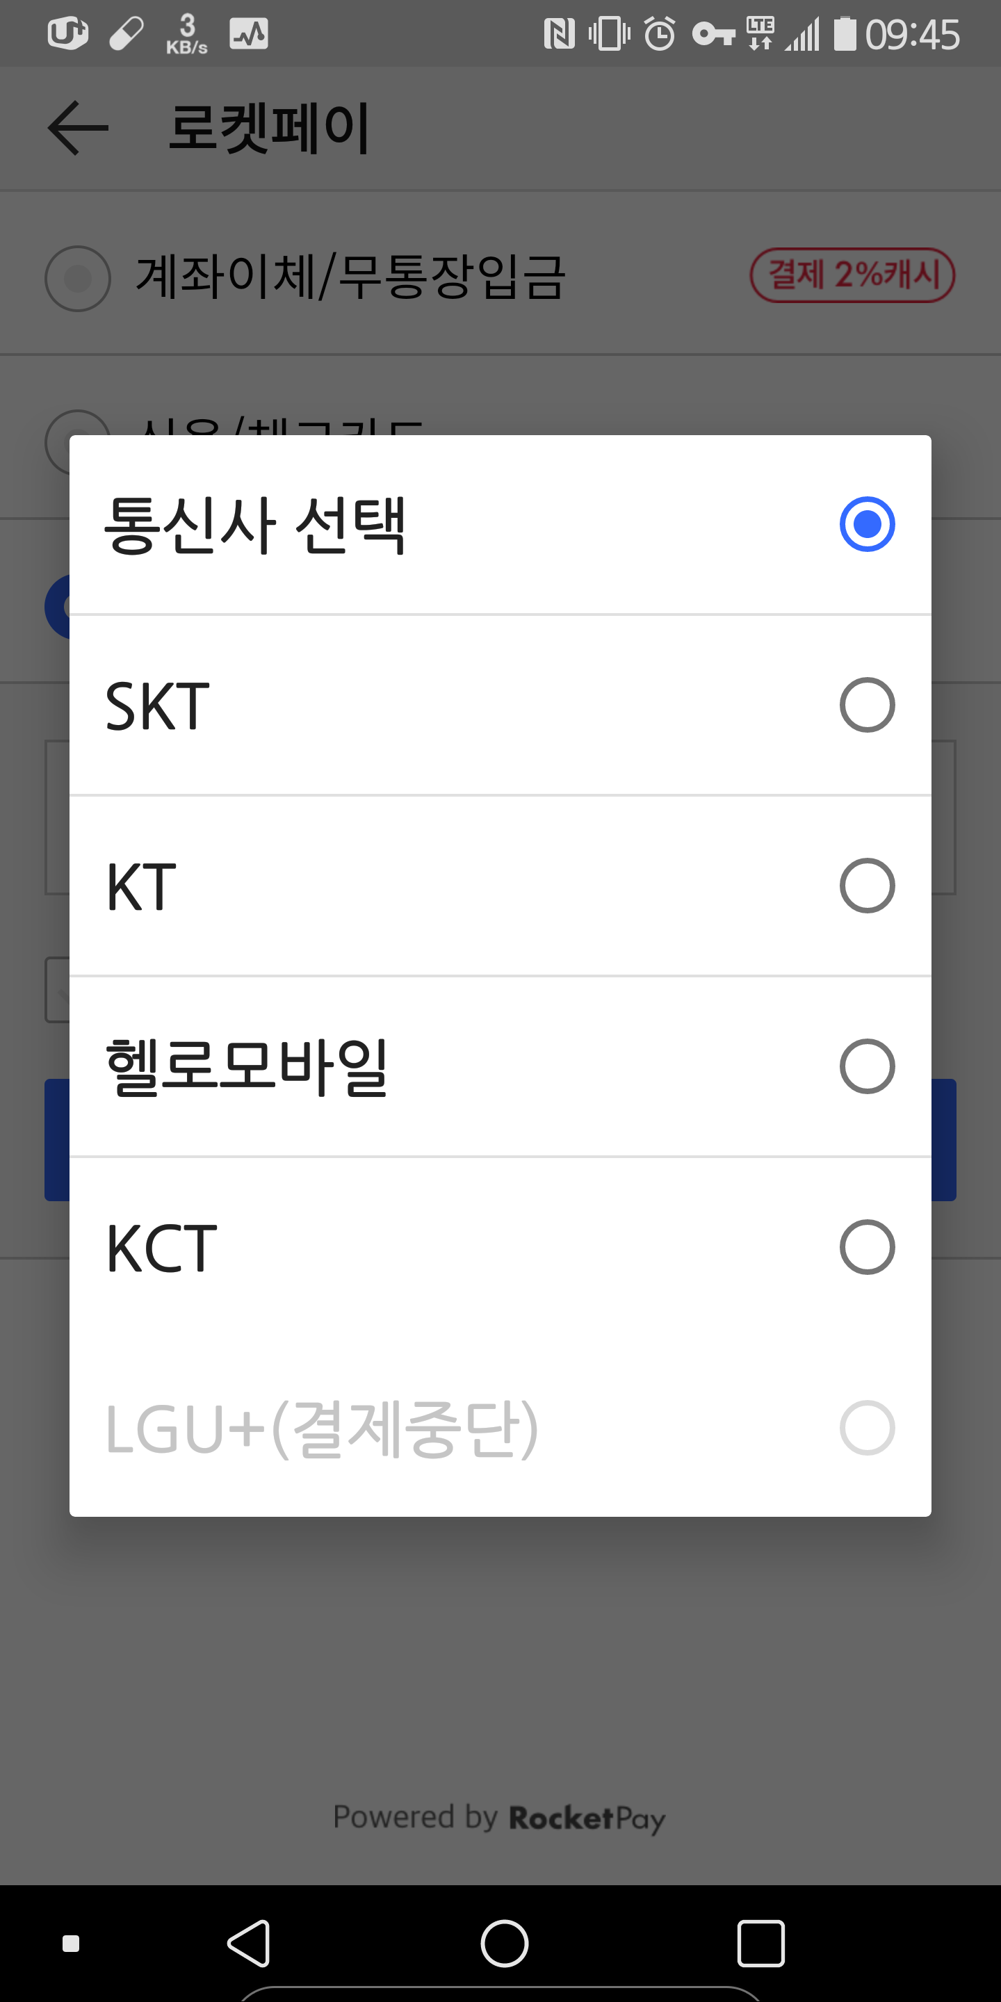Tap the battery icon in status bar

tap(844, 34)
